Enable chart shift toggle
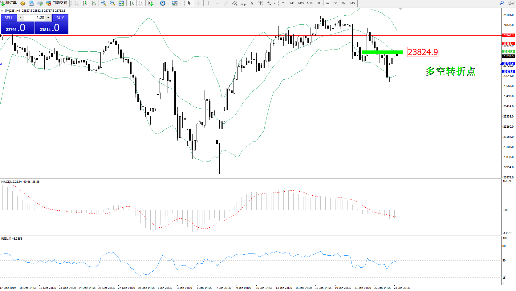Image resolution: width=516 pixels, height=291 pixels. pyautogui.click(x=140, y=3)
